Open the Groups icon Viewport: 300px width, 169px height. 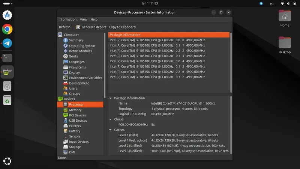pyautogui.click(x=65, y=94)
